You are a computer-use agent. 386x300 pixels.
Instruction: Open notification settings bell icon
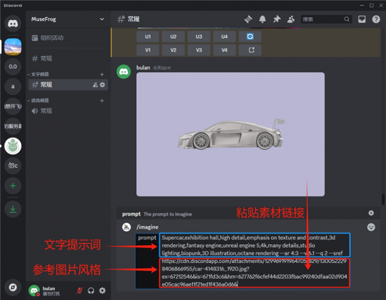coord(262,19)
